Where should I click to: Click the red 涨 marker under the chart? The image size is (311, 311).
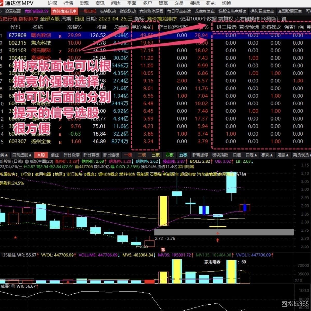tap(163, 250)
